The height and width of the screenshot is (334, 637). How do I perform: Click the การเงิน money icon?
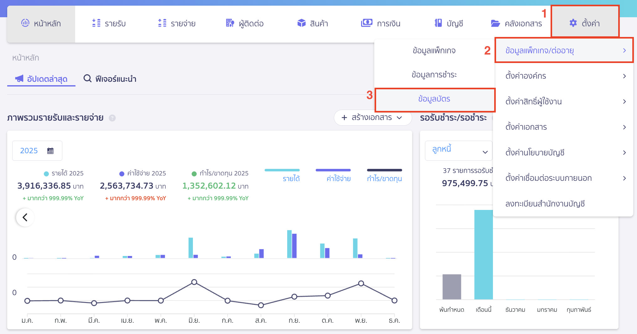[x=366, y=23]
